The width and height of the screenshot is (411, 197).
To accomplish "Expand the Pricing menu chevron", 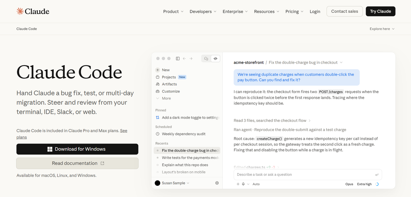I will click(302, 12).
